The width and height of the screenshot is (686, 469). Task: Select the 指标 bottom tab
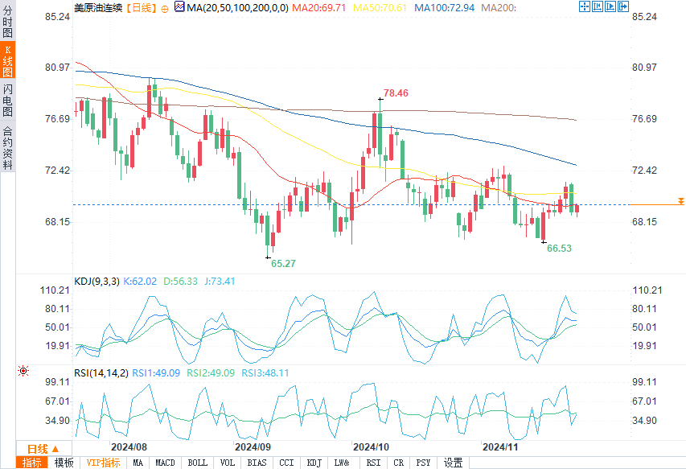pyautogui.click(x=32, y=463)
